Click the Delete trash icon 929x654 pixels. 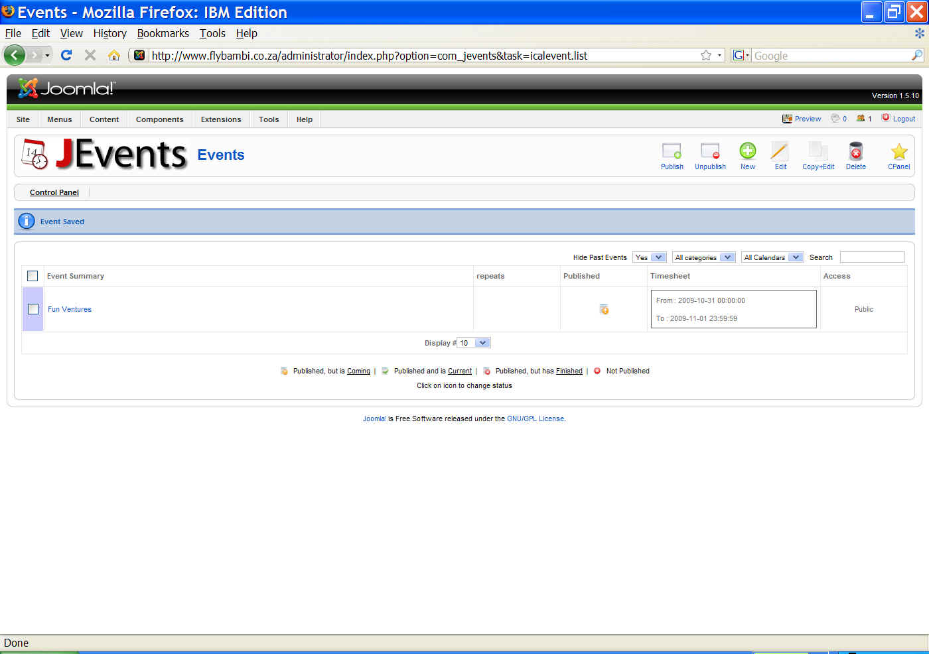coord(855,152)
